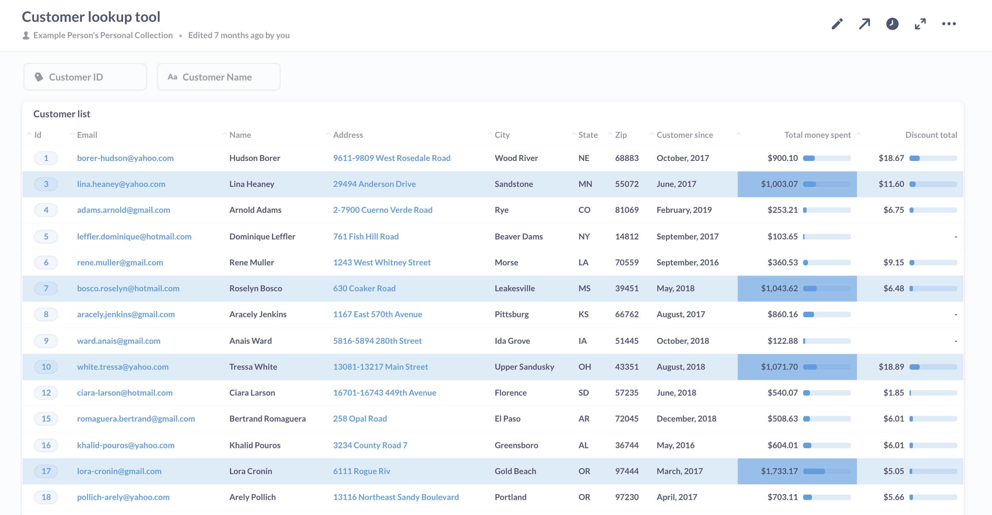Click the sharing arrow icon
The image size is (992, 515).
865,24
